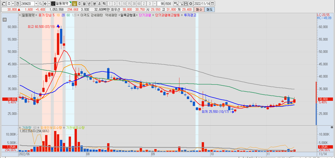
Task: Select the 틱 tick chart tab
Action: click(104, 4)
